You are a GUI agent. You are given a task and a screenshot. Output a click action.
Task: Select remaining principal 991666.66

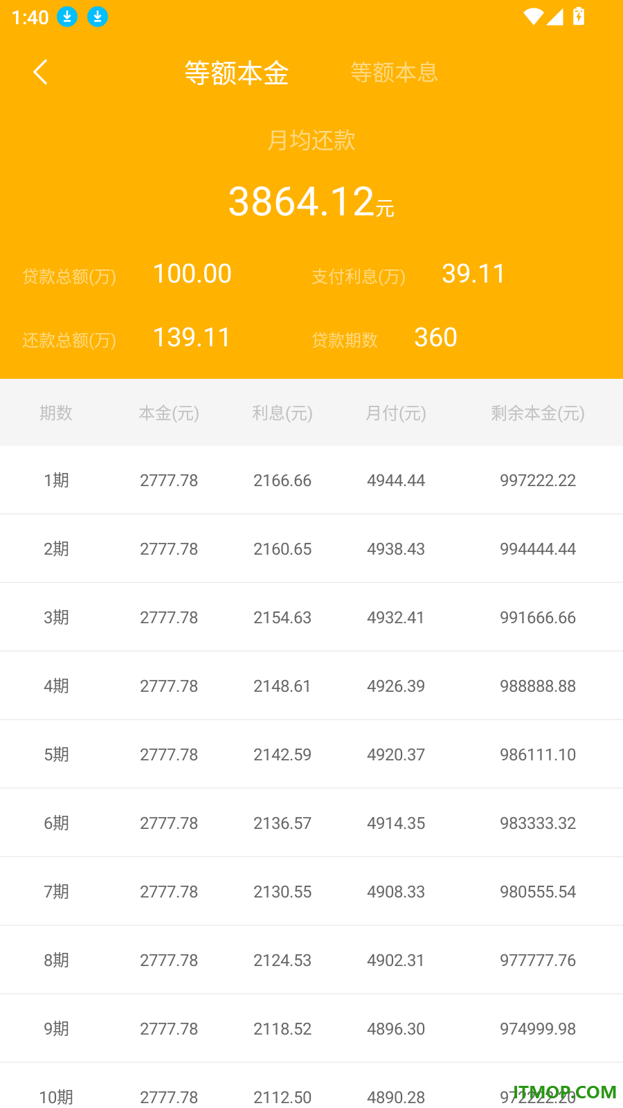[538, 618]
